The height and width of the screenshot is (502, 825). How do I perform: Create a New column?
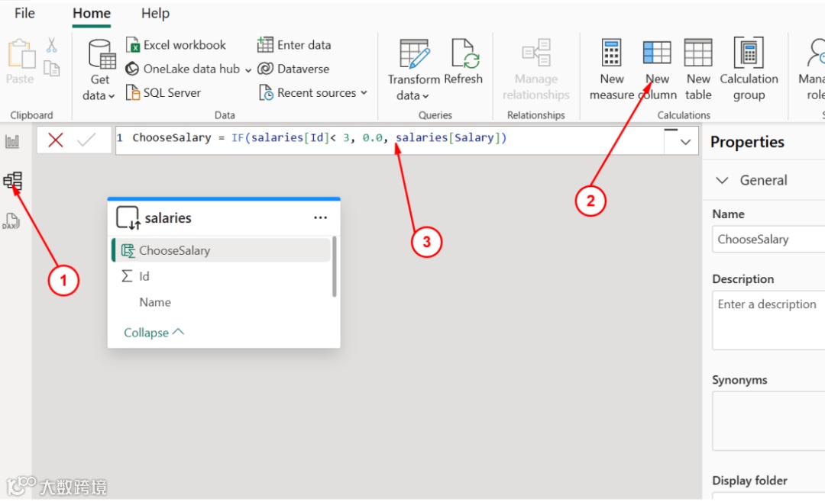point(657,70)
